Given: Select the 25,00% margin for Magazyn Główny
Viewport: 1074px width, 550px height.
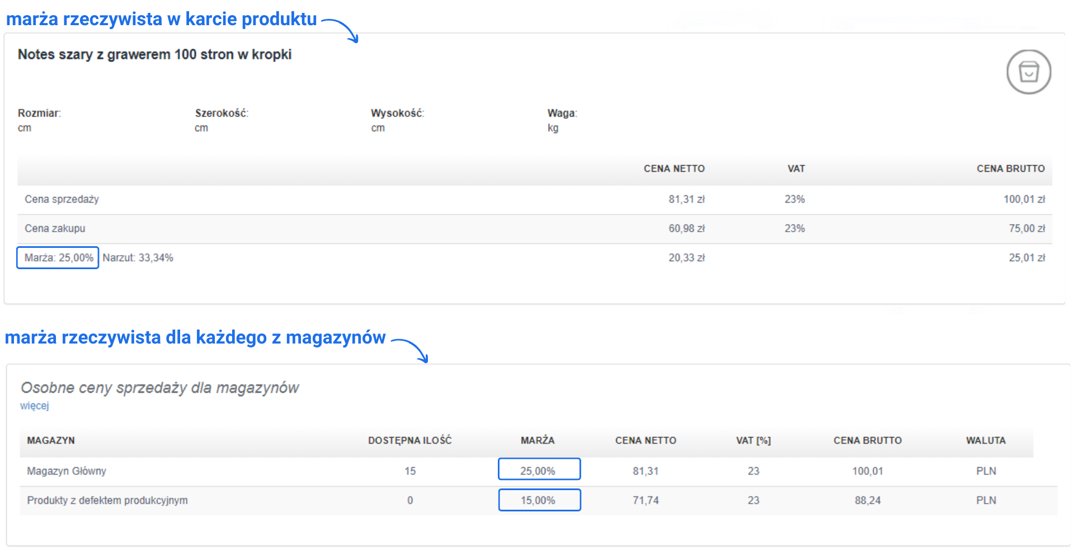Looking at the screenshot, I should 539,471.
